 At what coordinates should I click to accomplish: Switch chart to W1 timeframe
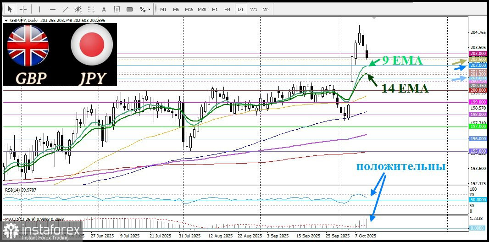(x=253, y=9)
